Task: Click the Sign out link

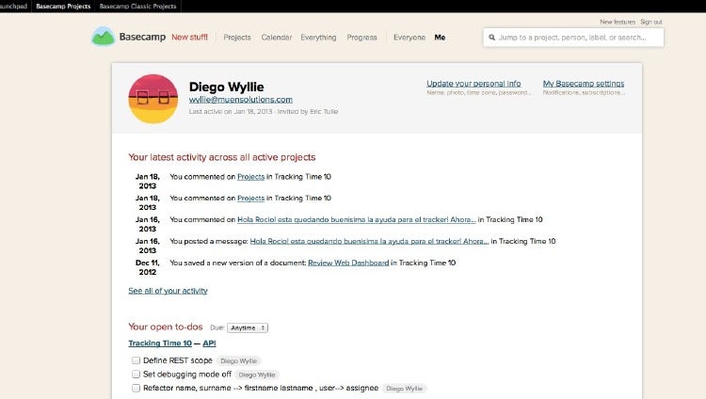Action: click(x=651, y=22)
